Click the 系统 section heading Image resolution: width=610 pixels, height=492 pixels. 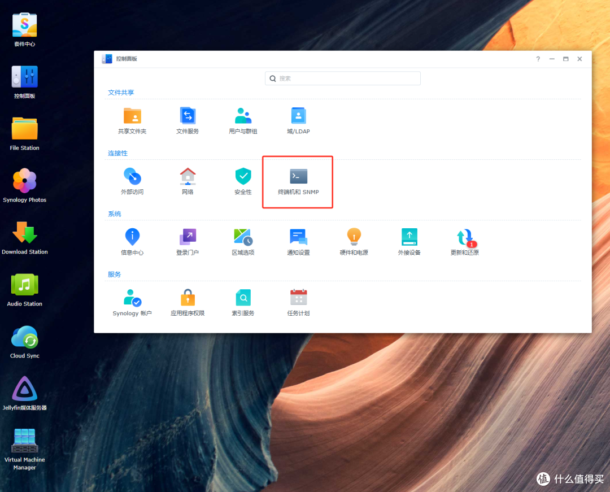pos(114,214)
